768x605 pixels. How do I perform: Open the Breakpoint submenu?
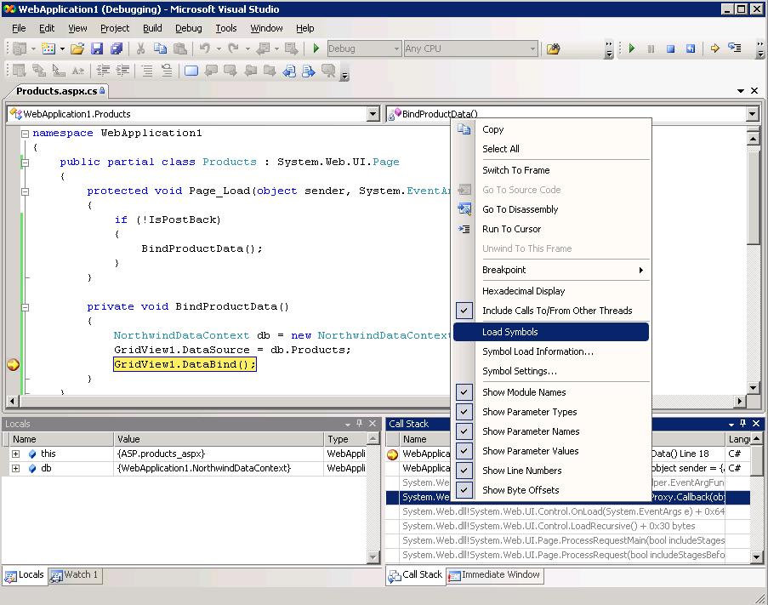(551, 270)
